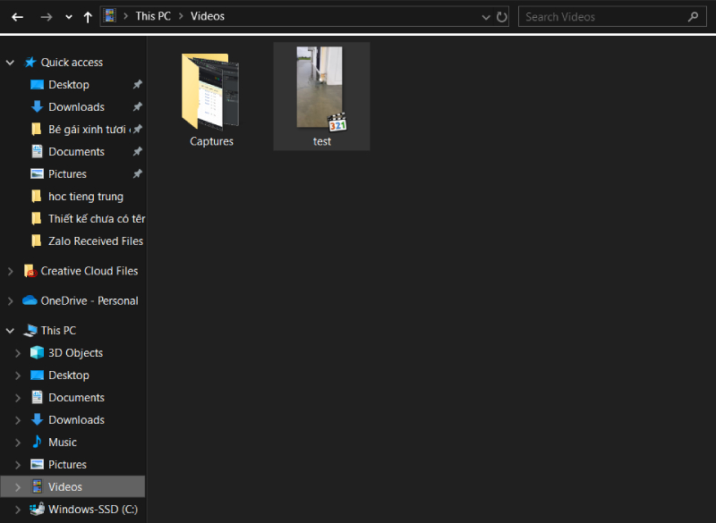Collapse the Quick access section

(11, 63)
